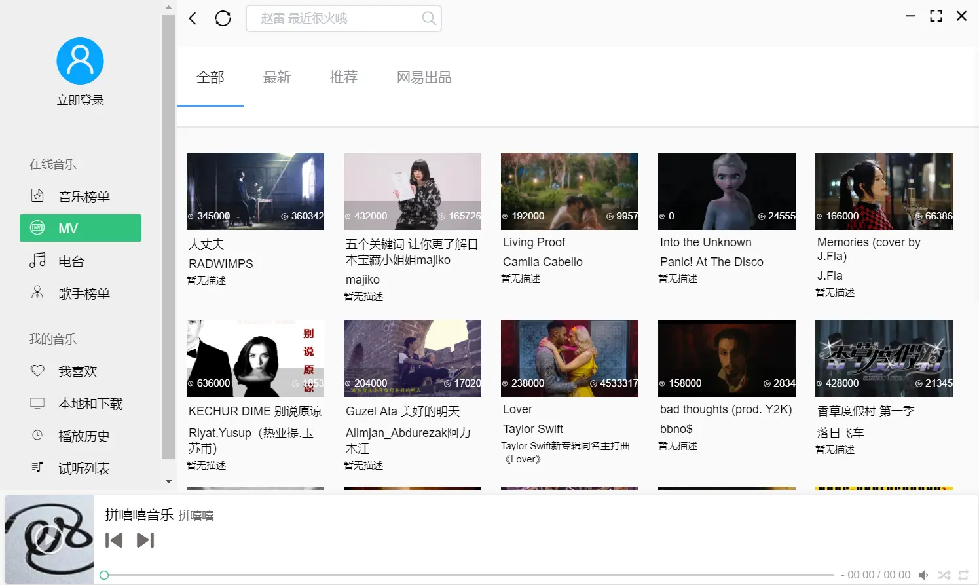The image size is (979, 585).
Task: Click the back arrow icon
Action: (193, 18)
